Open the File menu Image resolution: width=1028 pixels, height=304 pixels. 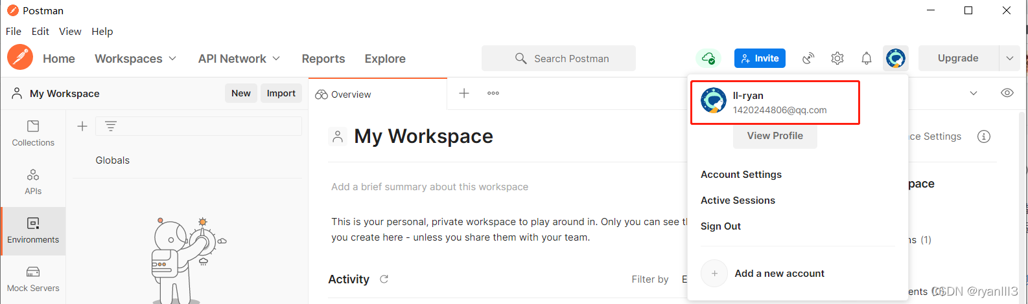[x=14, y=31]
